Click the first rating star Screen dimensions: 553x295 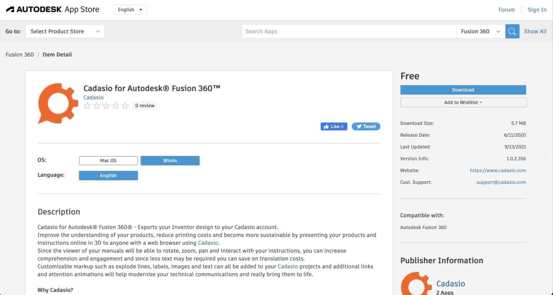pyautogui.click(x=87, y=106)
